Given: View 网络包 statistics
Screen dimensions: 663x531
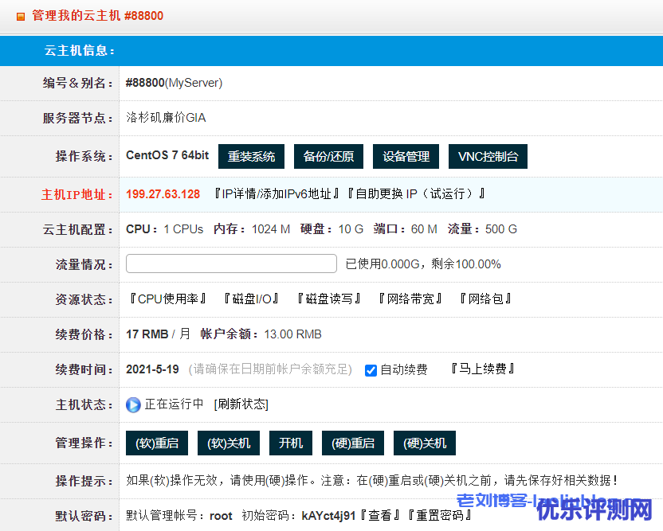Looking at the screenshot, I should point(485,299).
